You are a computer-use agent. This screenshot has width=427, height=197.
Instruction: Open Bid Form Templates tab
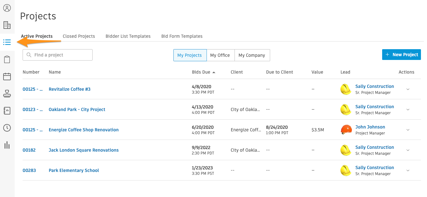tap(182, 36)
